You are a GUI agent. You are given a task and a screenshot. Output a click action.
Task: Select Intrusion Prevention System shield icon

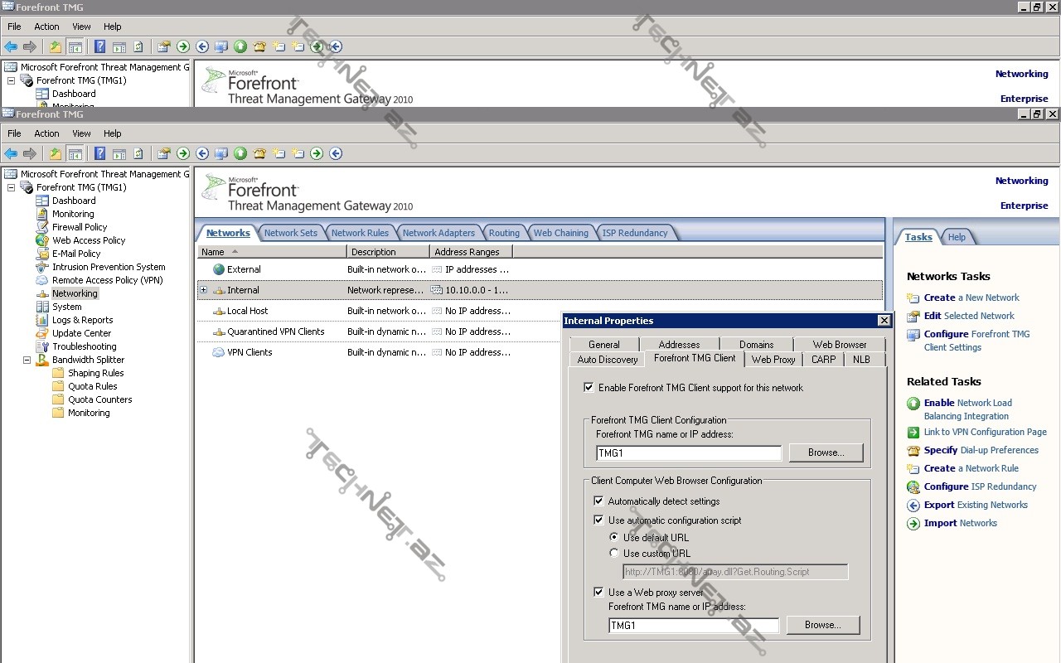click(x=42, y=267)
